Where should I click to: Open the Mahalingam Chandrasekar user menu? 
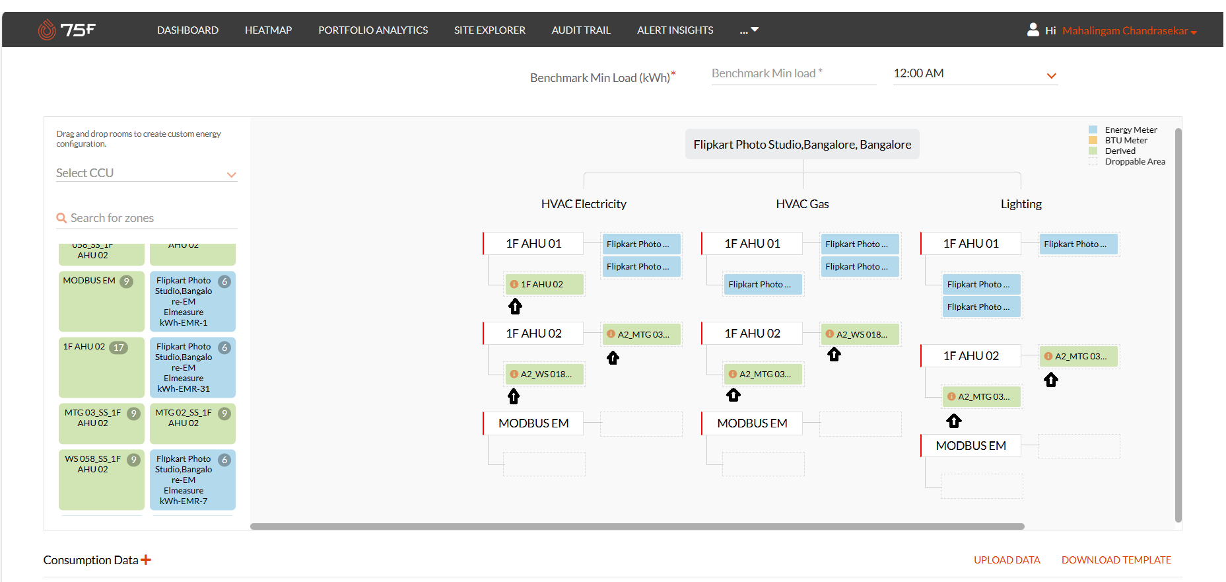(1129, 30)
